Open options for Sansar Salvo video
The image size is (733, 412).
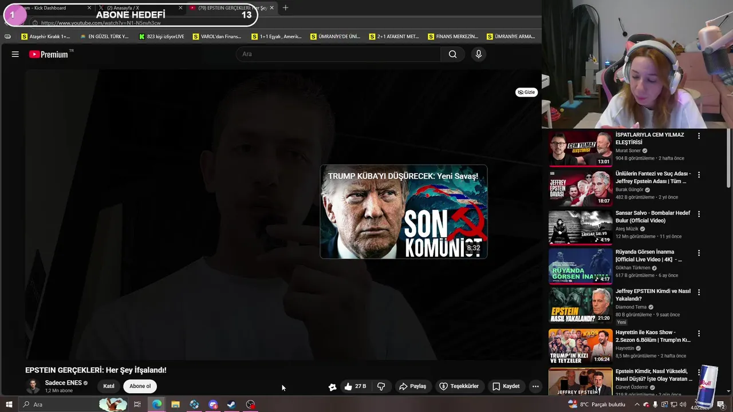(x=699, y=214)
